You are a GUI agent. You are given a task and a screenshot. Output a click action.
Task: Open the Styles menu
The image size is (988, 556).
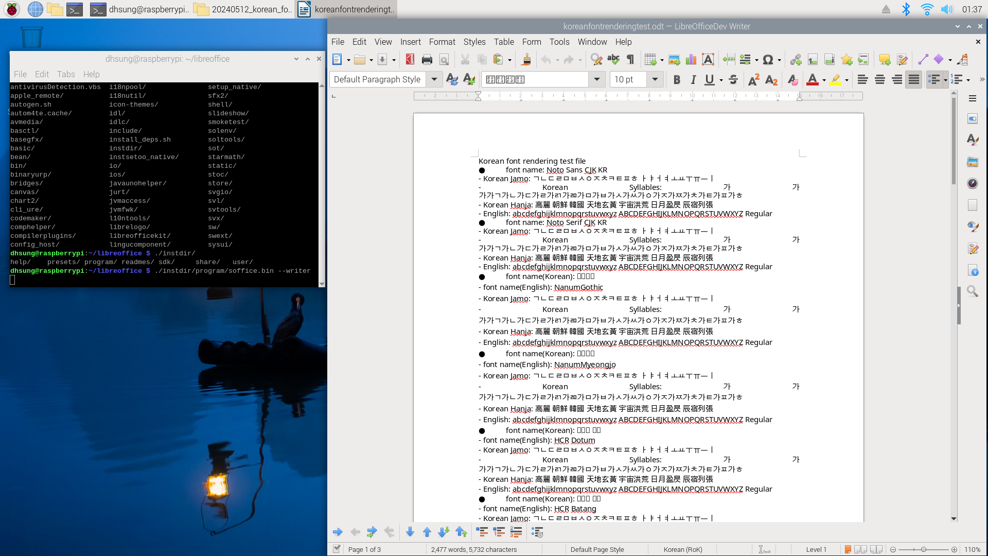(474, 42)
